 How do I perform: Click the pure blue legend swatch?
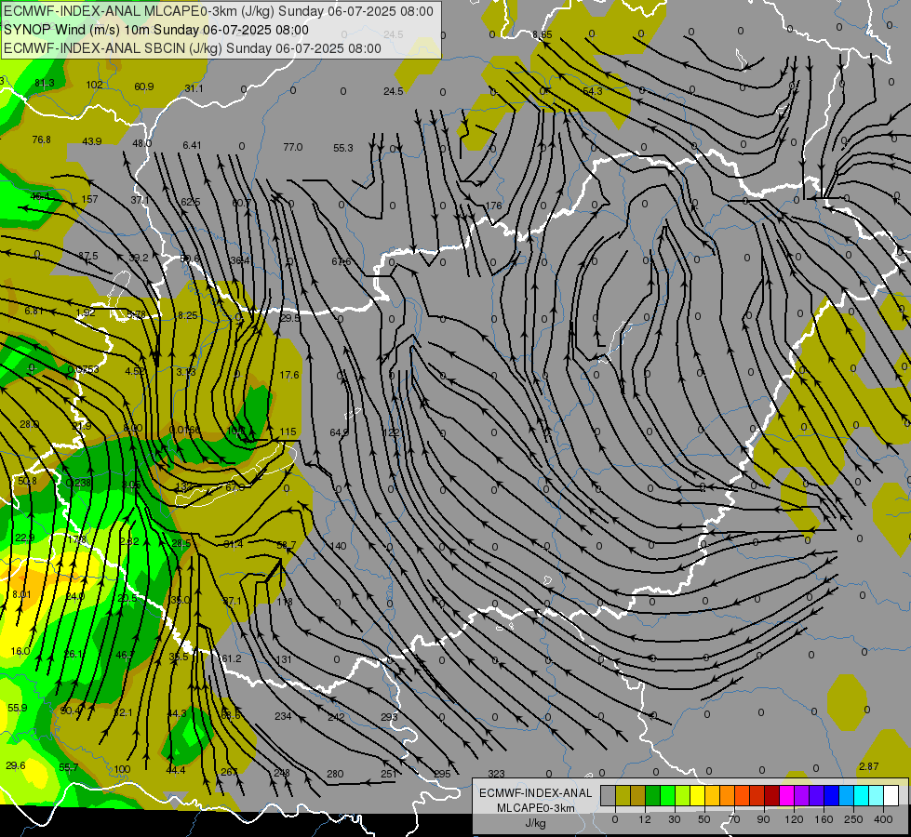point(832,796)
